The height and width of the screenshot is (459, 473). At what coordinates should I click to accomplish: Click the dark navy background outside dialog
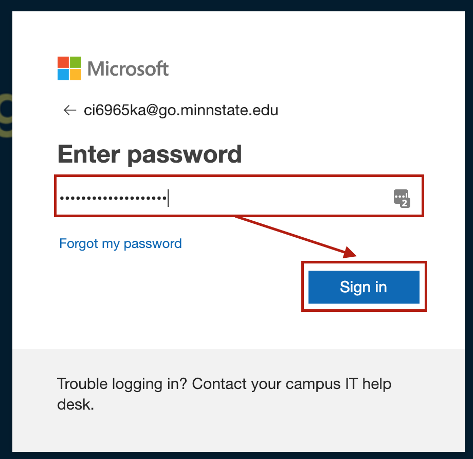point(5,257)
